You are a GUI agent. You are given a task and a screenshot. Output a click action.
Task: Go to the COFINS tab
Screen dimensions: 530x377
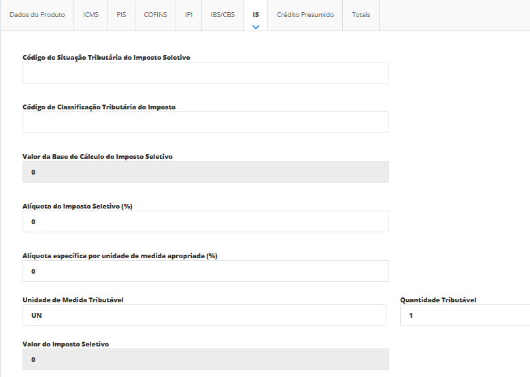tap(155, 15)
